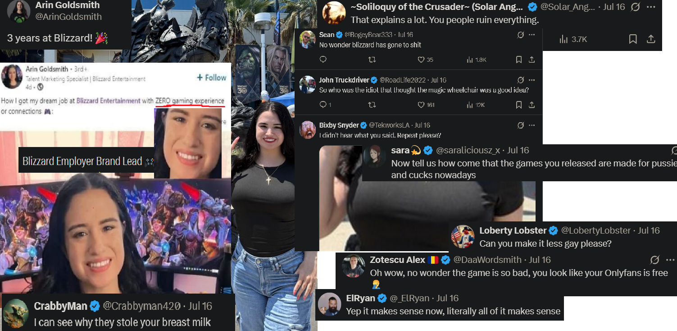Open the @ArinGoldsmith profile handle
This screenshot has height=331, width=677.
click(x=69, y=17)
